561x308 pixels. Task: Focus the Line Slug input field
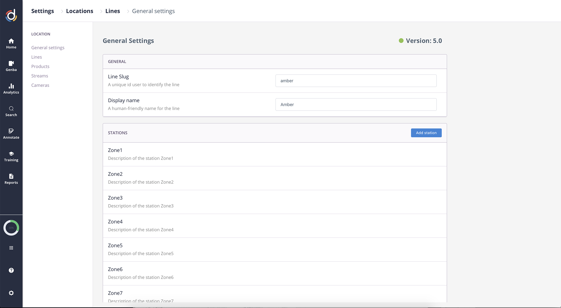coord(356,81)
